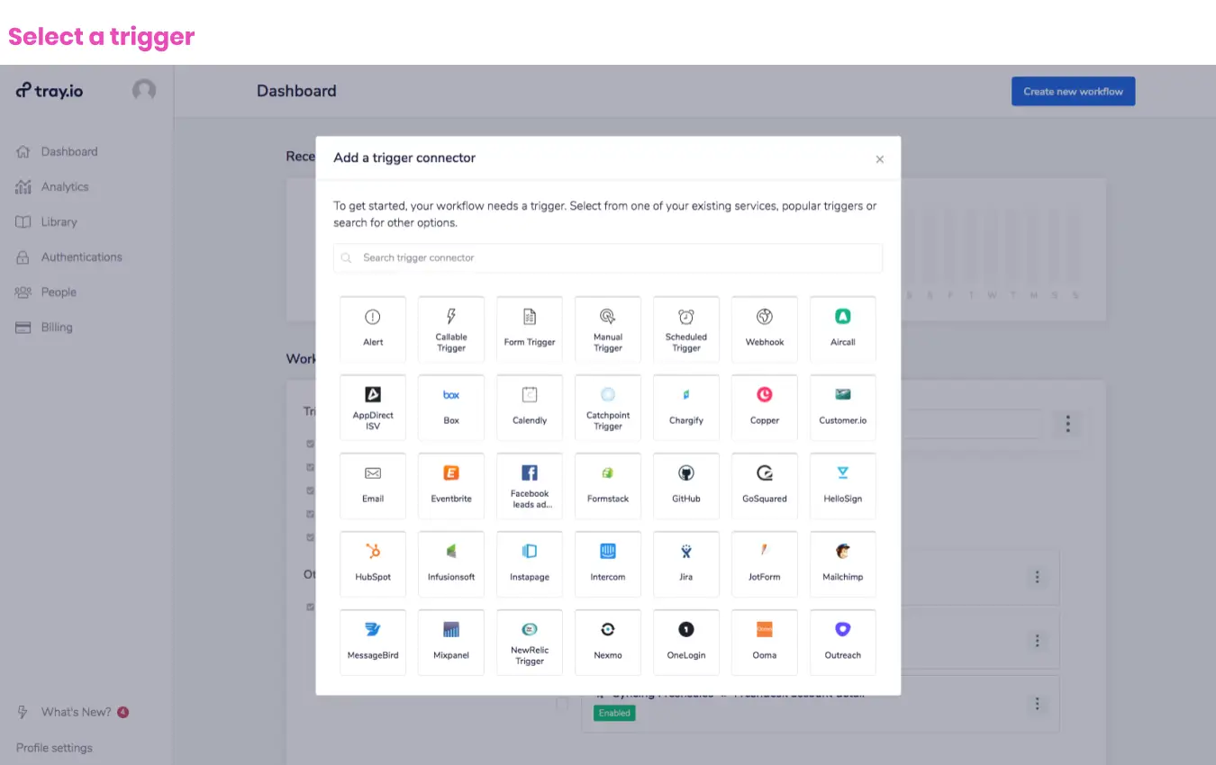Viewport: 1216px width, 765px height.
Task: Select the GoSquared connector
Action: 765,486
